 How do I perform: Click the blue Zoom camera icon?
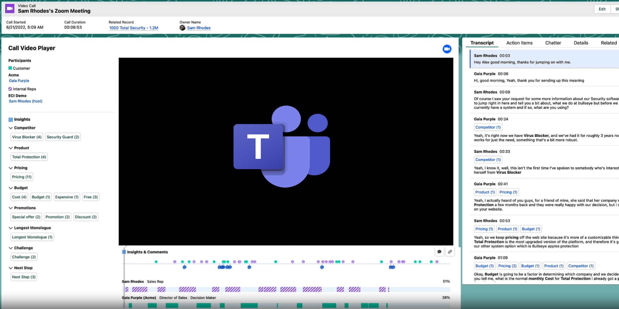pos(447,49)
